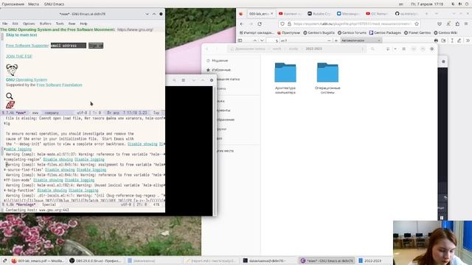Zoom in the PDF with plus button
Viewport: 472px width, 265px height.
336,40
